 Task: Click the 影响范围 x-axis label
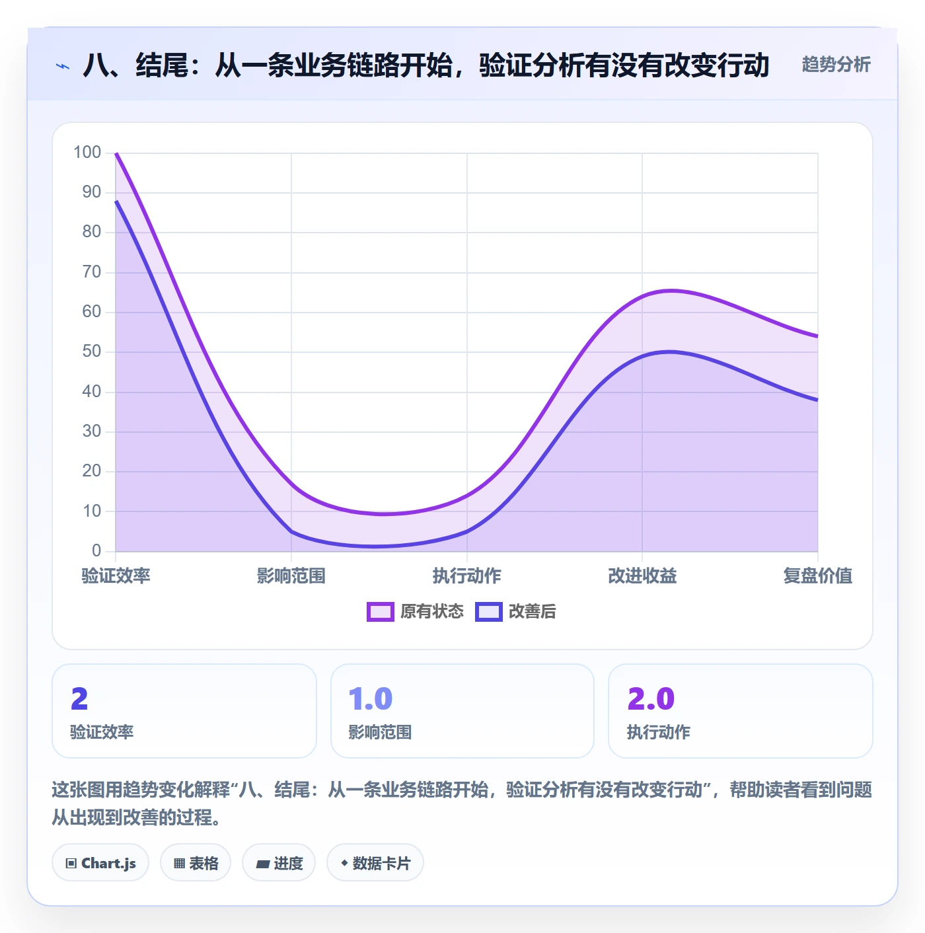(291, 576)
